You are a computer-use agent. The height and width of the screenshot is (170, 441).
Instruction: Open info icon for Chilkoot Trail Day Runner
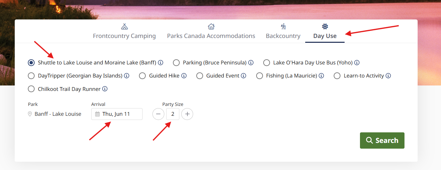click(105, 89)
